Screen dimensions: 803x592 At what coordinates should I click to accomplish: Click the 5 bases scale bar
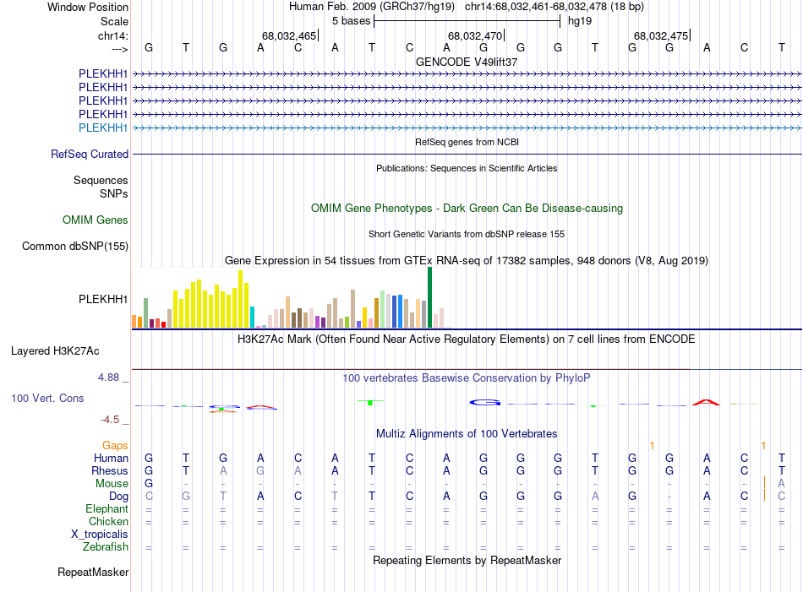467,21
